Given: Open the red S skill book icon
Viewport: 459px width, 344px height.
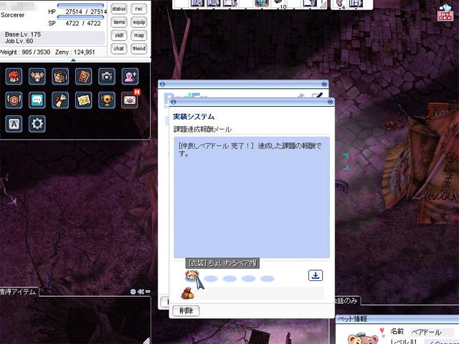Looking at the screenshot, I should 83,77.
